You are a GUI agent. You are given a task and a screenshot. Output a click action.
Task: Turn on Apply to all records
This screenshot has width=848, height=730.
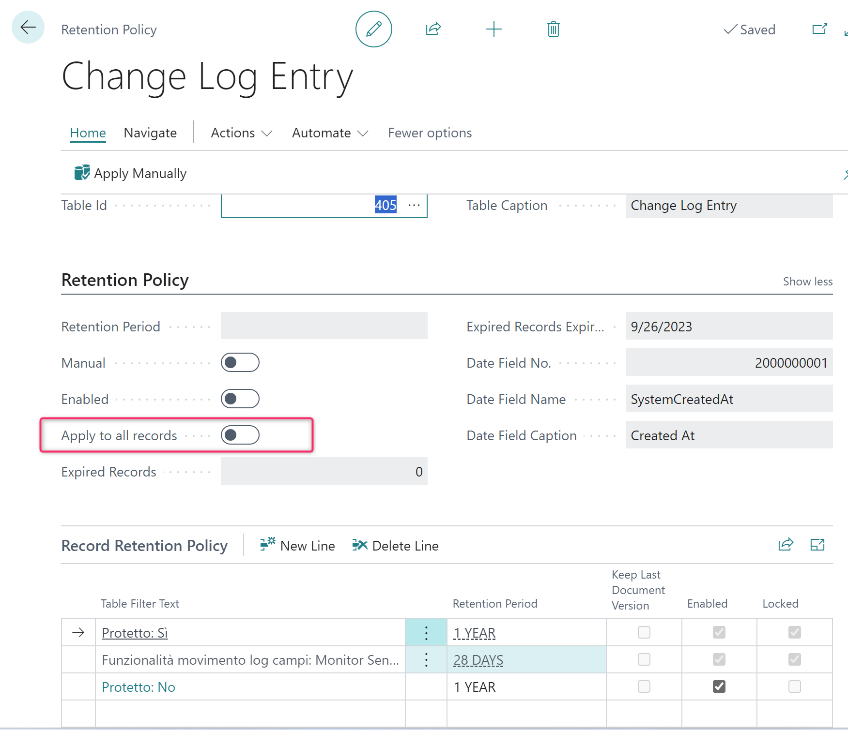240,435
